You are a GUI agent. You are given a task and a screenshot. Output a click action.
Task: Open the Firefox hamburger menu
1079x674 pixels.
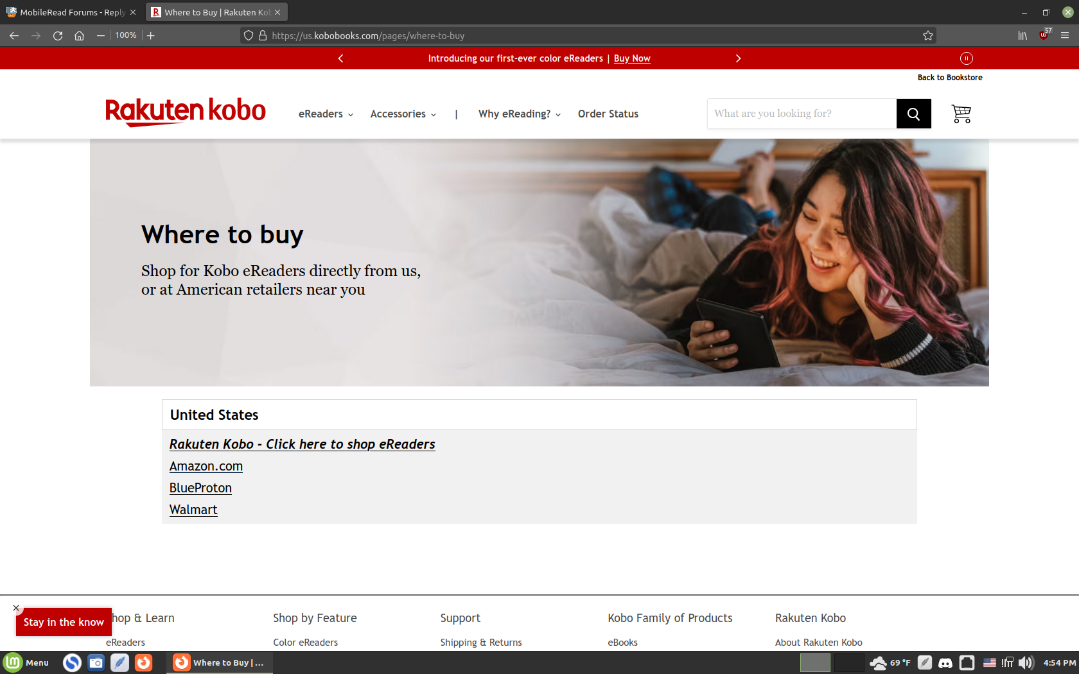click(x=1065, y=36)
